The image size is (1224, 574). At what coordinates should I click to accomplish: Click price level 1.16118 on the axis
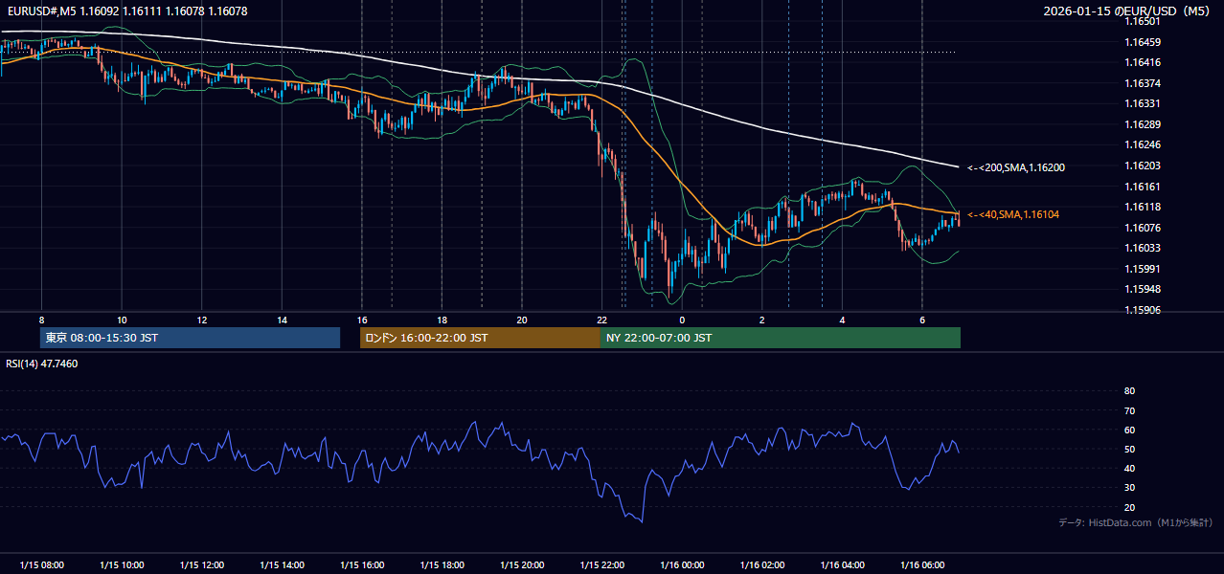coord(1143,207)
